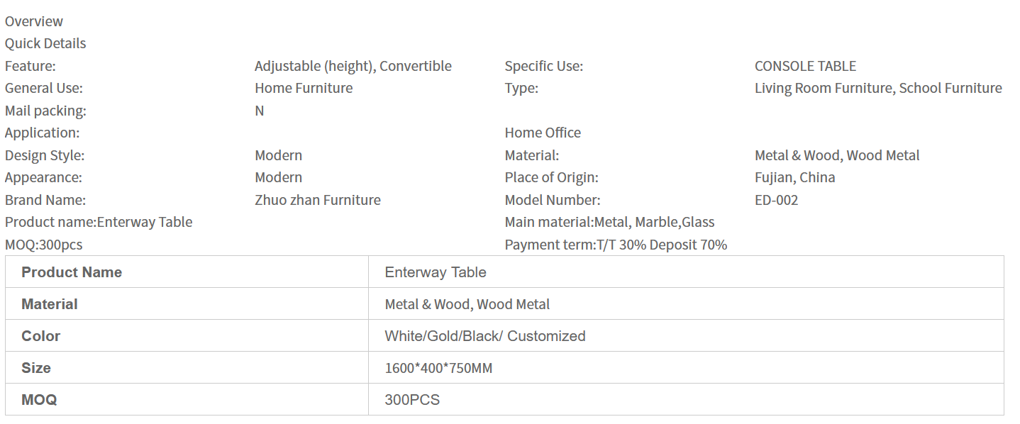The width and height of the screenshot is (1020, 424).
Task: Click the Product Name table header cell
Action: [x=72, y=272]
